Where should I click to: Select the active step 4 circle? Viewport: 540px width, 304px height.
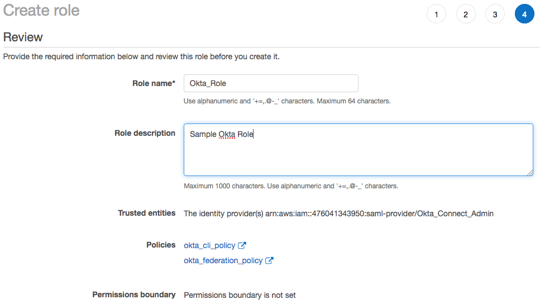[x=524, y=15]
